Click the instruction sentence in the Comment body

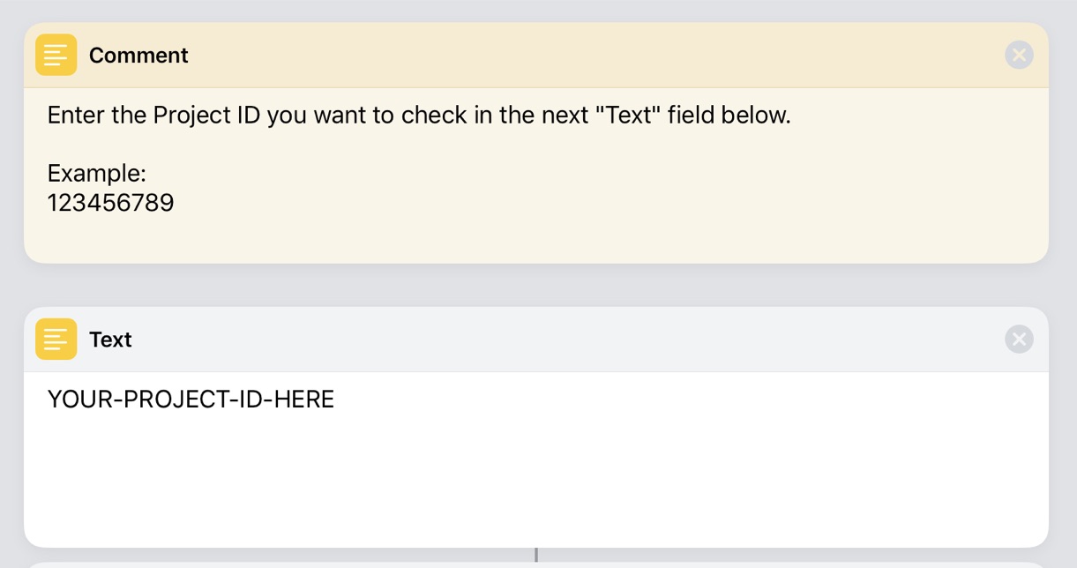418,115
